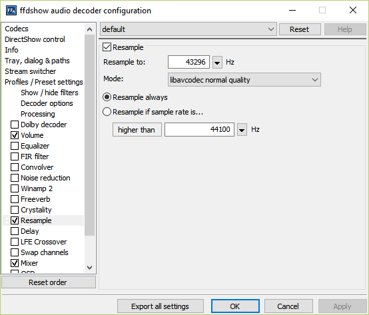Open the default preset dropdown

pyautogui.click(x=188, y=29)
